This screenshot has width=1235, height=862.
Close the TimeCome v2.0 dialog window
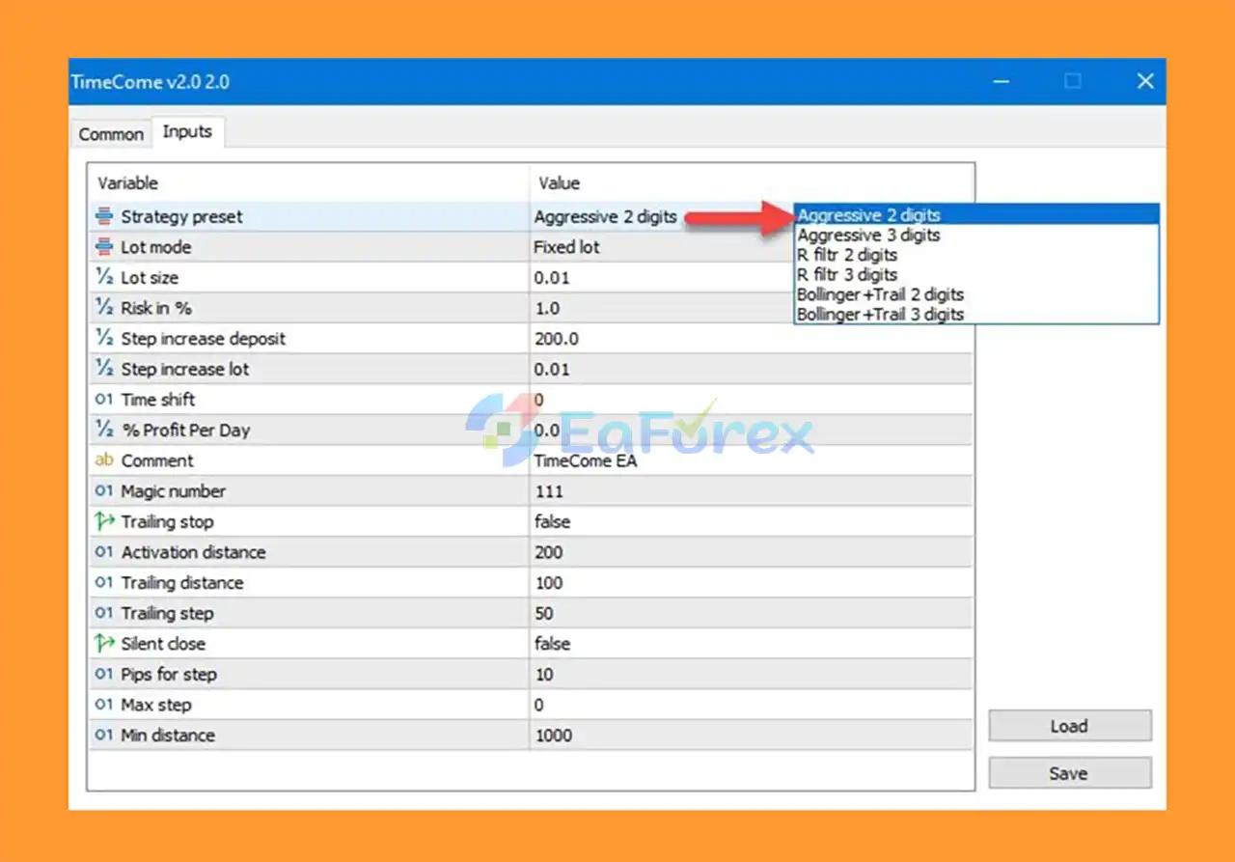click(1145, 81)
